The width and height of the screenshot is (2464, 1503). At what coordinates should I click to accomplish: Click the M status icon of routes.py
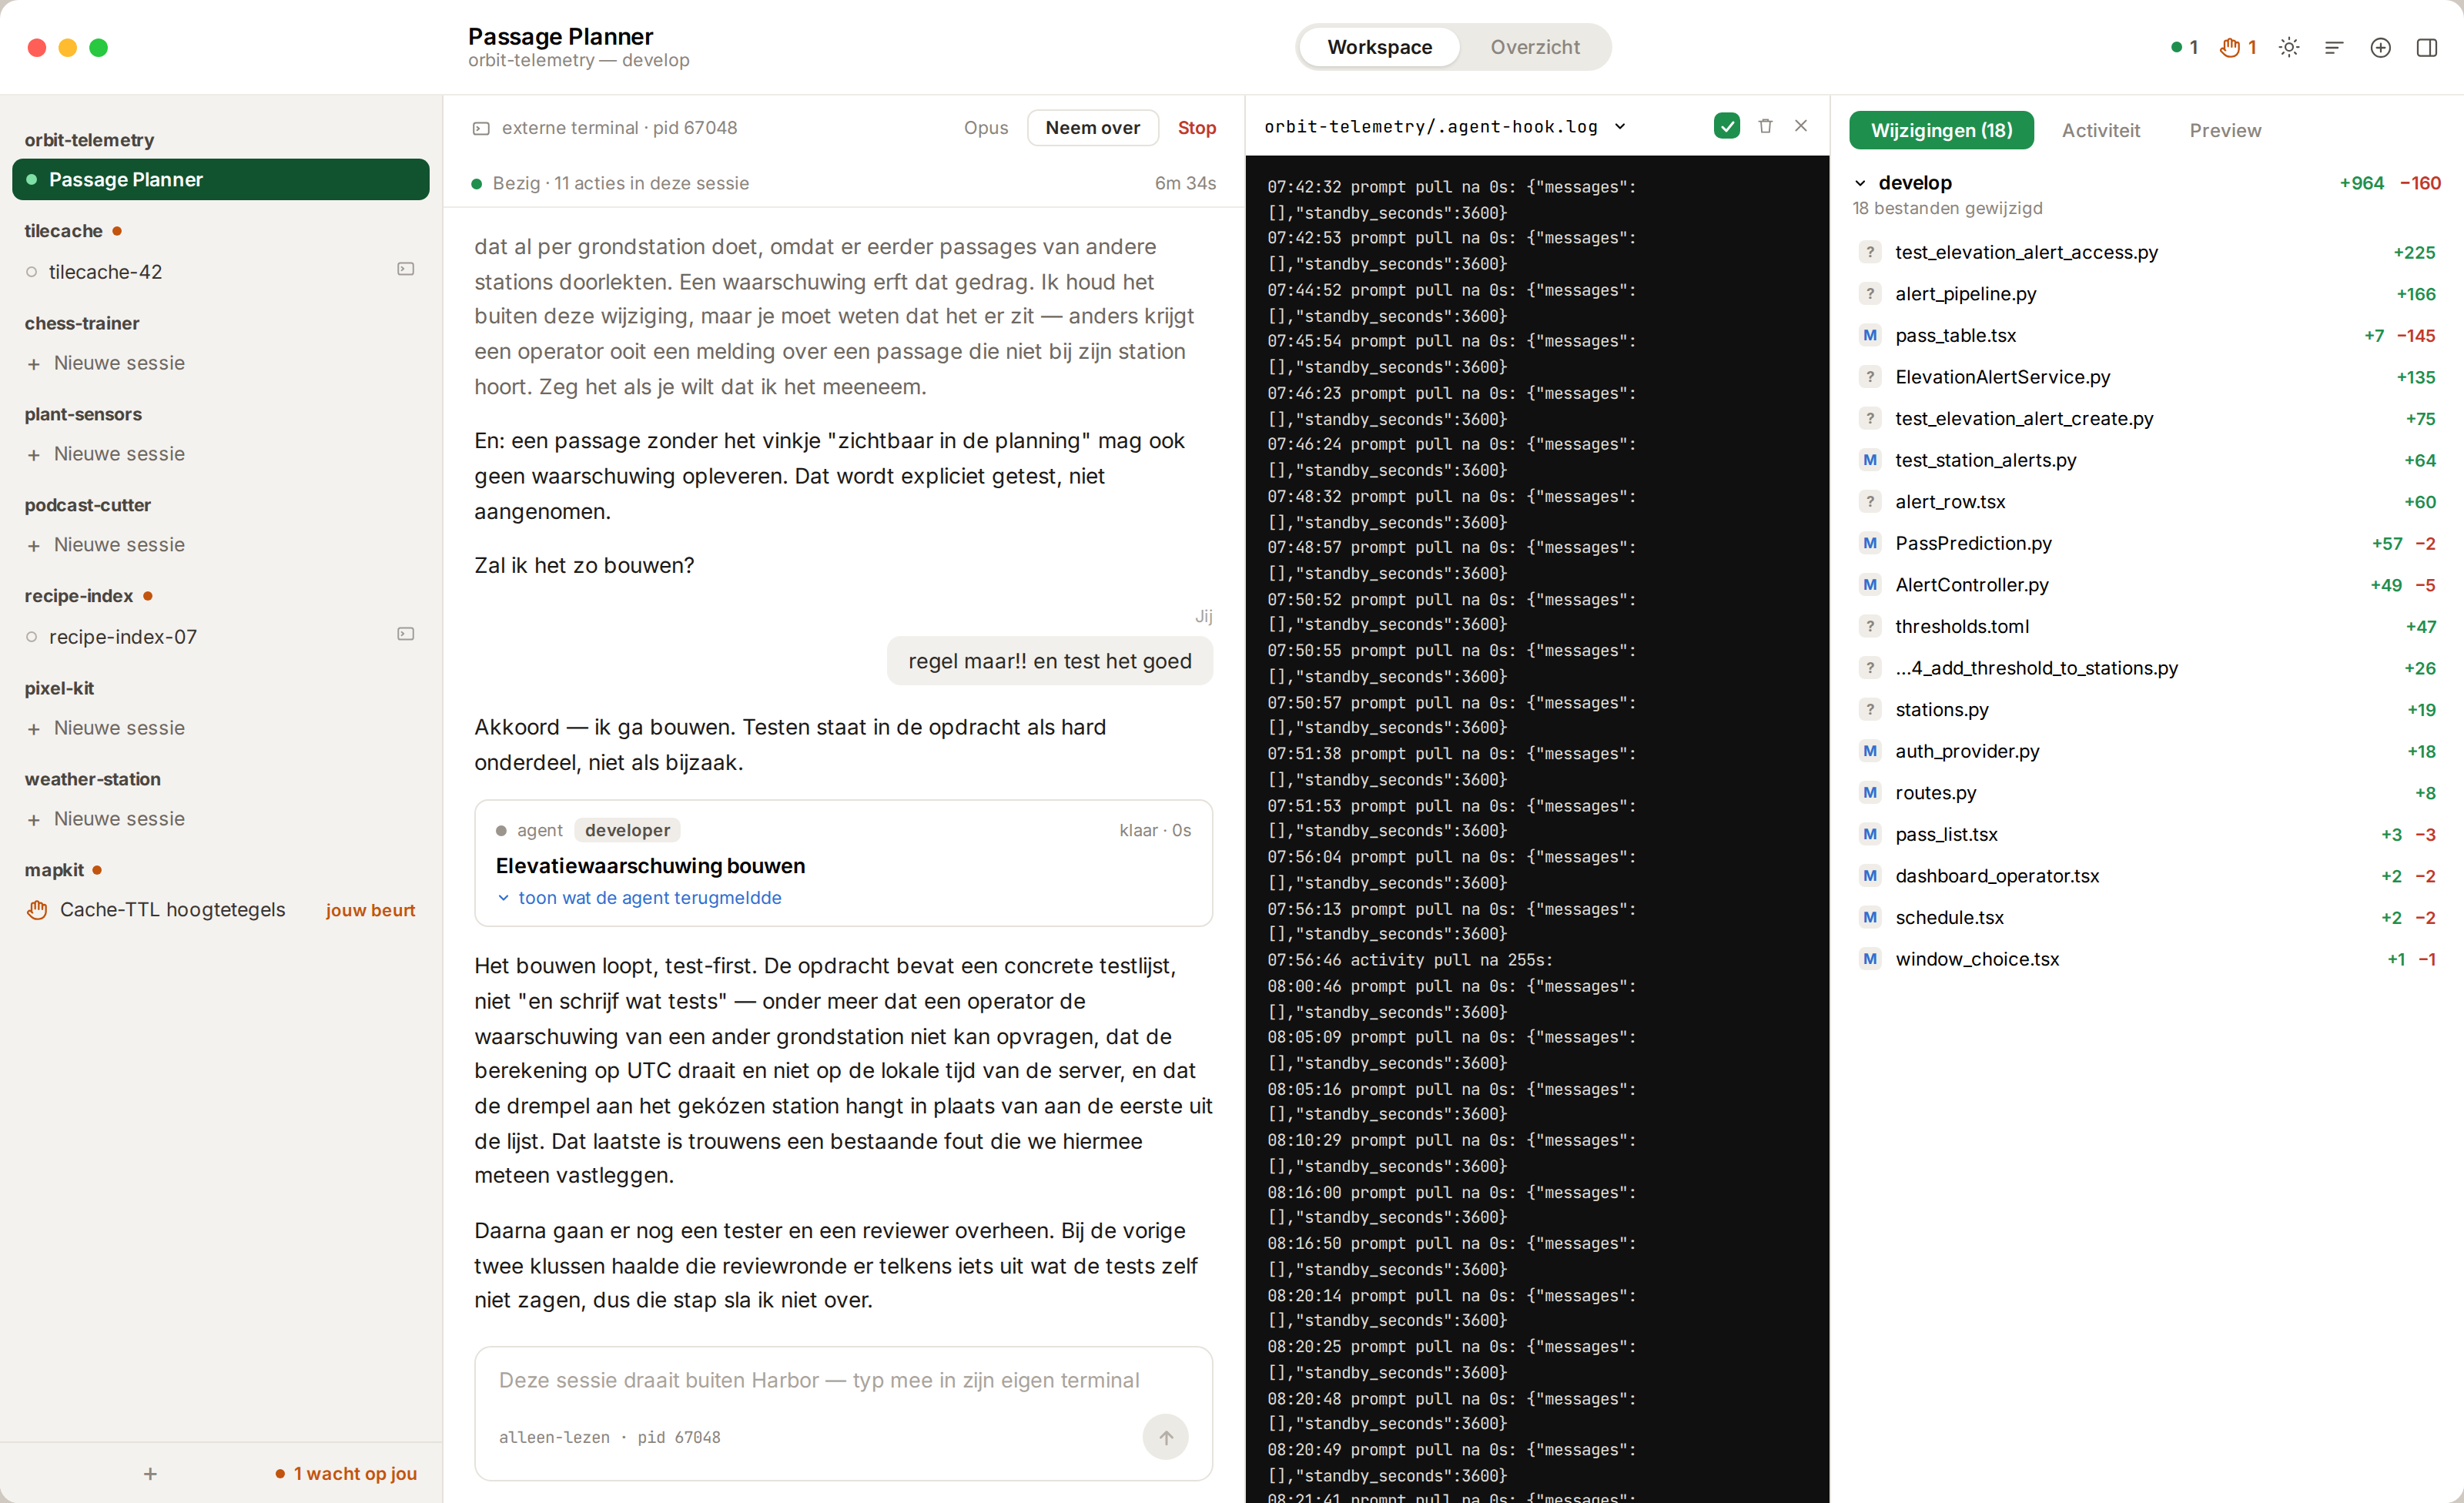(1870, 793)
